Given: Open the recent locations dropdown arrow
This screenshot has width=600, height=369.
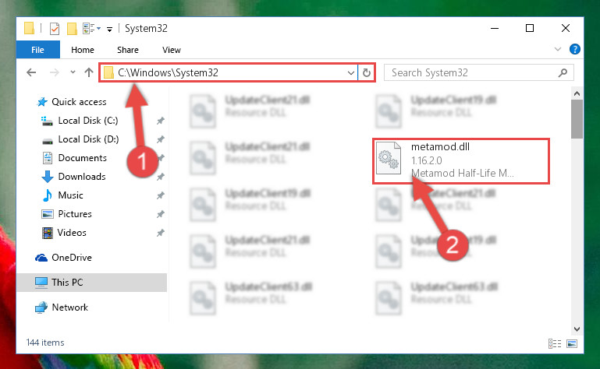Looking at the screenshot, I should pos(73,72).
